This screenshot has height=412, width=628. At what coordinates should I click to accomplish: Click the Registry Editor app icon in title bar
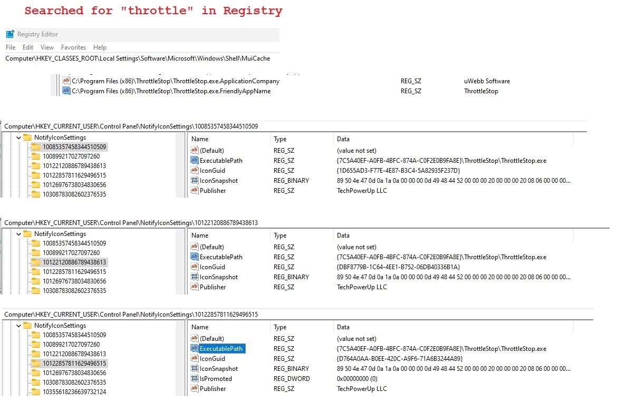[x=10, y=34]
